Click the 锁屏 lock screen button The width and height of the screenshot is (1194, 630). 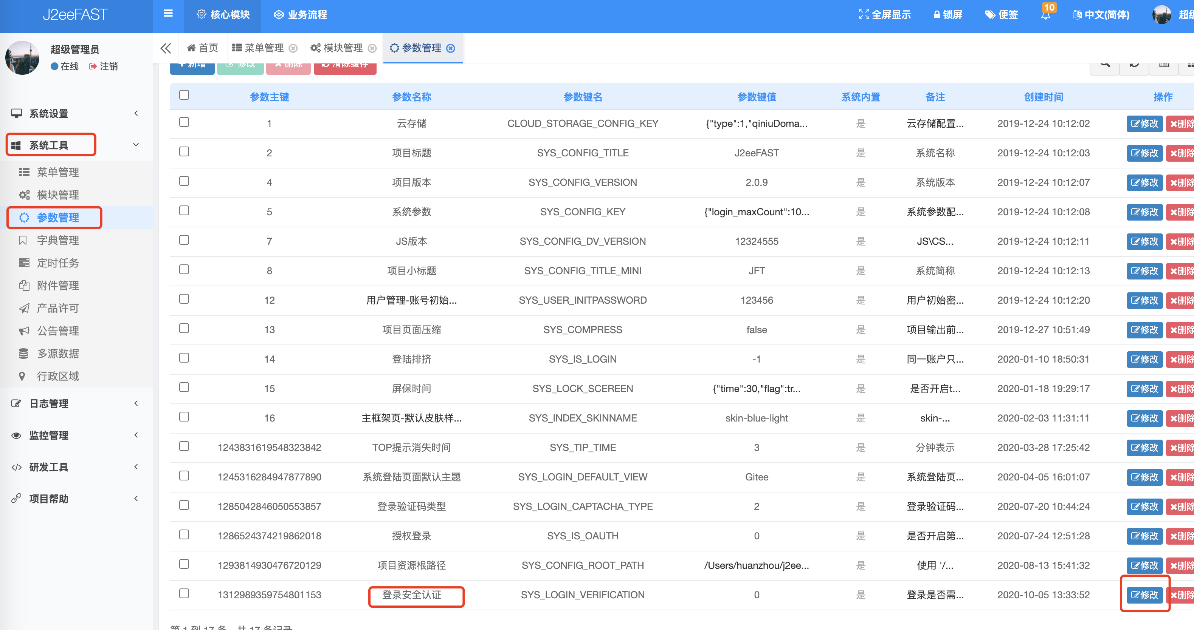tap(947, 15)
